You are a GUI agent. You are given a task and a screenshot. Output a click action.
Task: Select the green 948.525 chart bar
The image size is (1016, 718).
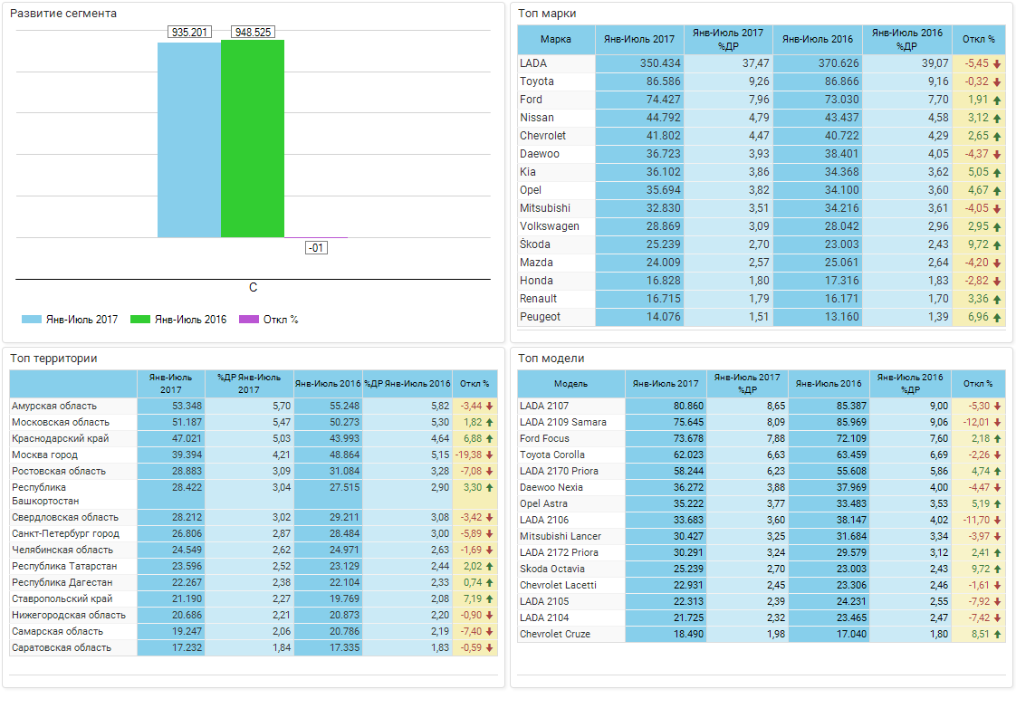[x=253, y=139]
